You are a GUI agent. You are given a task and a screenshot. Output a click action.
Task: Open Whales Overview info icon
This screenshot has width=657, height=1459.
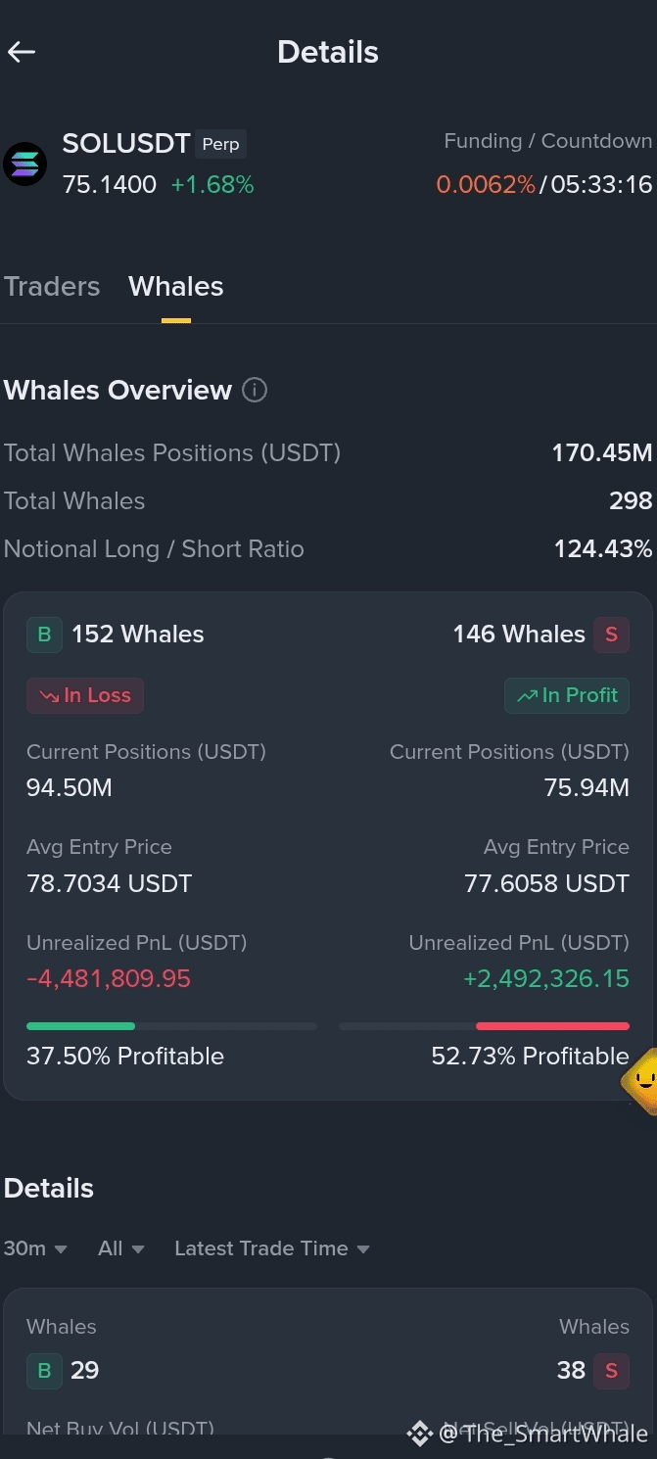(254, 390)
